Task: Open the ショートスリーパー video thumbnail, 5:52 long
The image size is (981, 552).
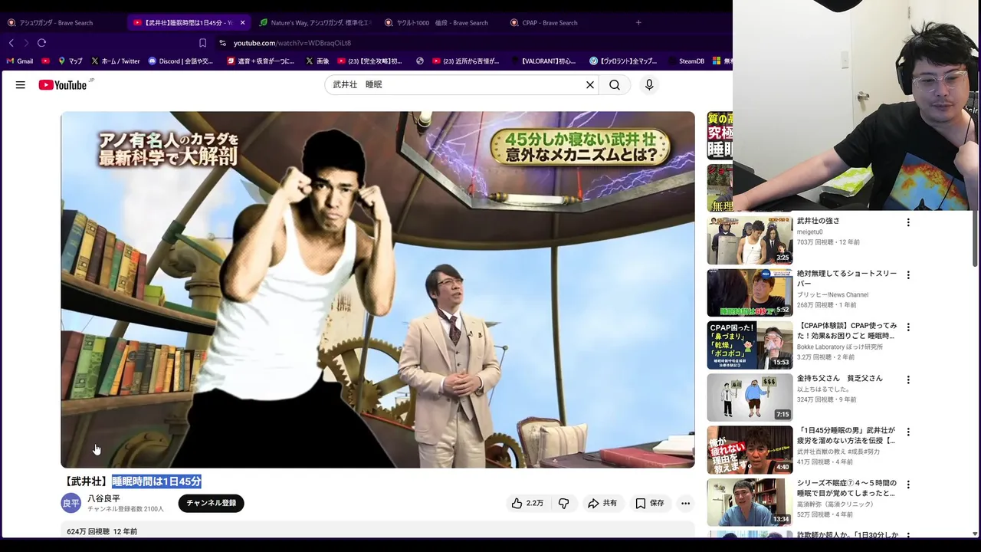Action: coord(750,293)
